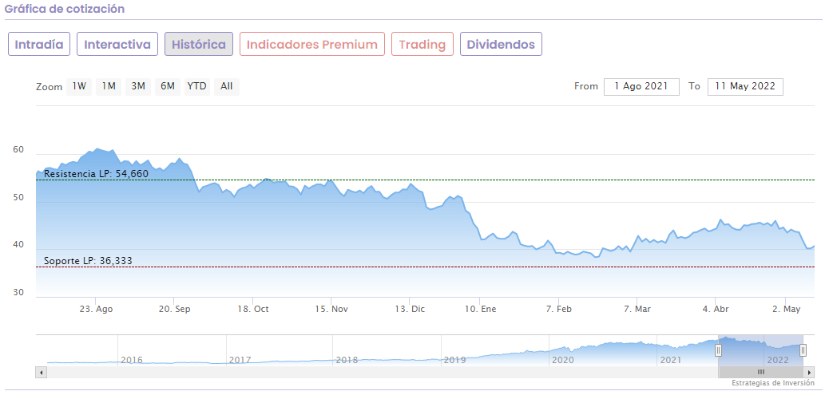Viewport: 829px width, 399px height.
Task: Show All data with zoom button
Action: pos(227,86)
